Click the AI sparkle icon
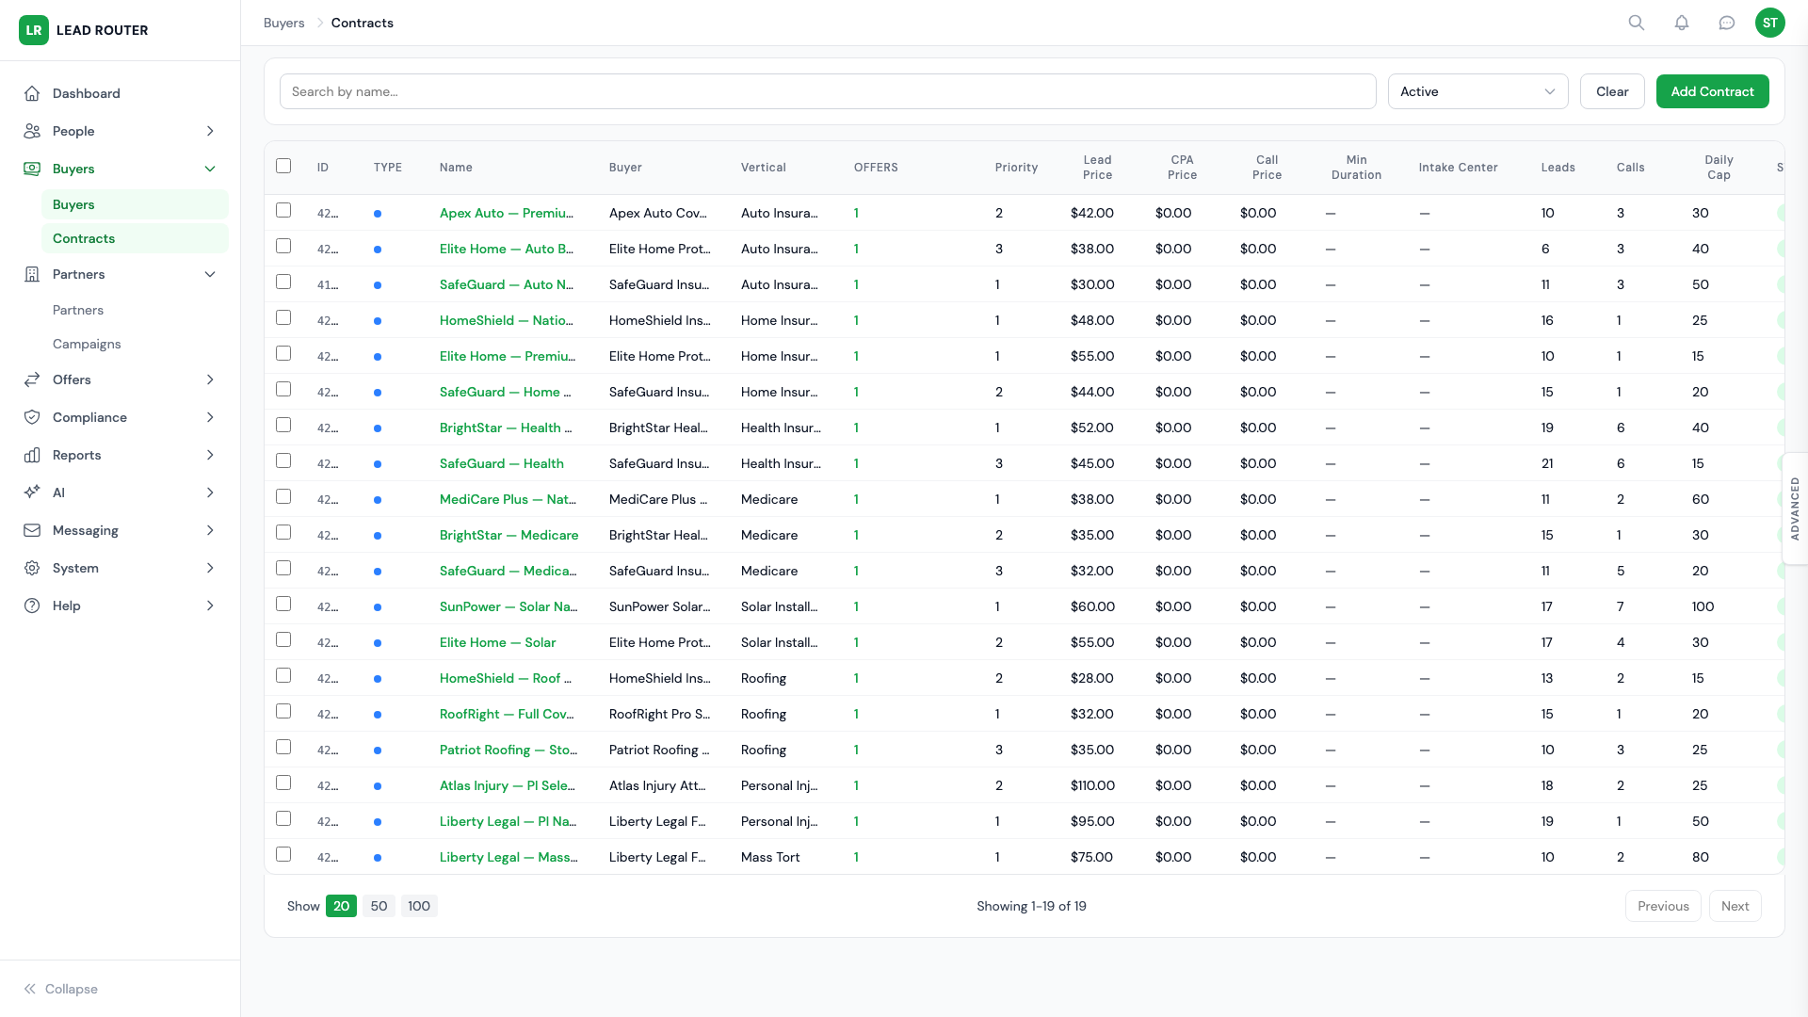Screen dimensions: 1808x1017 tap(32, 492)
